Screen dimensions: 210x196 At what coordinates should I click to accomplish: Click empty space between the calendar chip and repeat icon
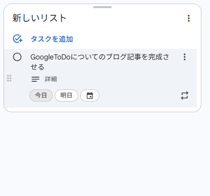[139, 95]
